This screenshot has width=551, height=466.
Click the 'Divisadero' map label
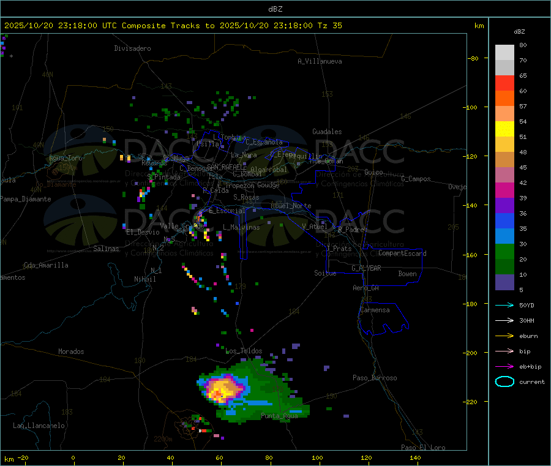tap(132, 48)
